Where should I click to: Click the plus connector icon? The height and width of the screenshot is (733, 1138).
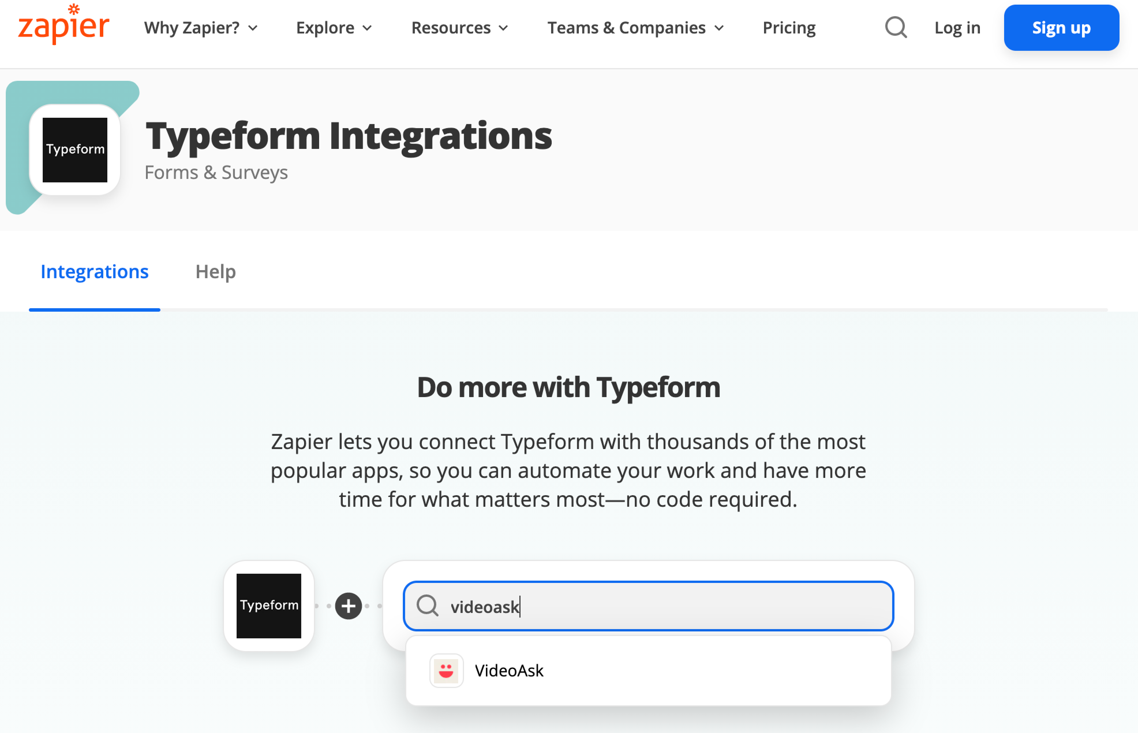pos(348,606)
